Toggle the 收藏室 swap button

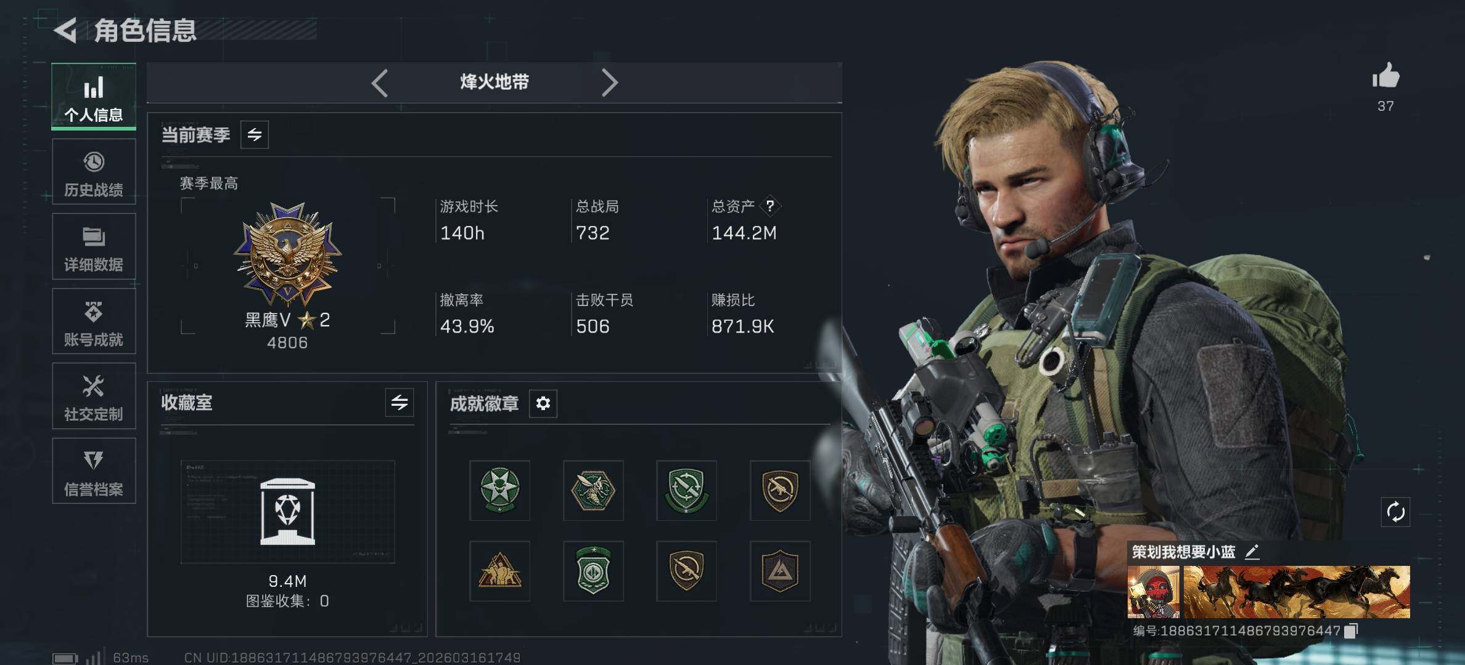[400, 403]
